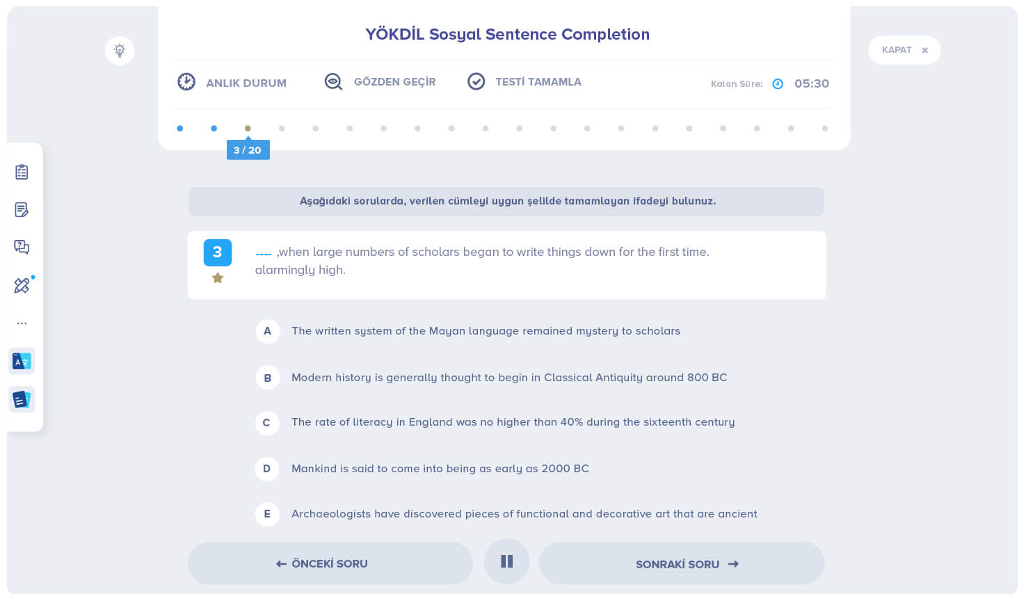1026x603 pixels.
Task: Open GÖZDEN GEÇİR review option
Action: tap(380, 82)
